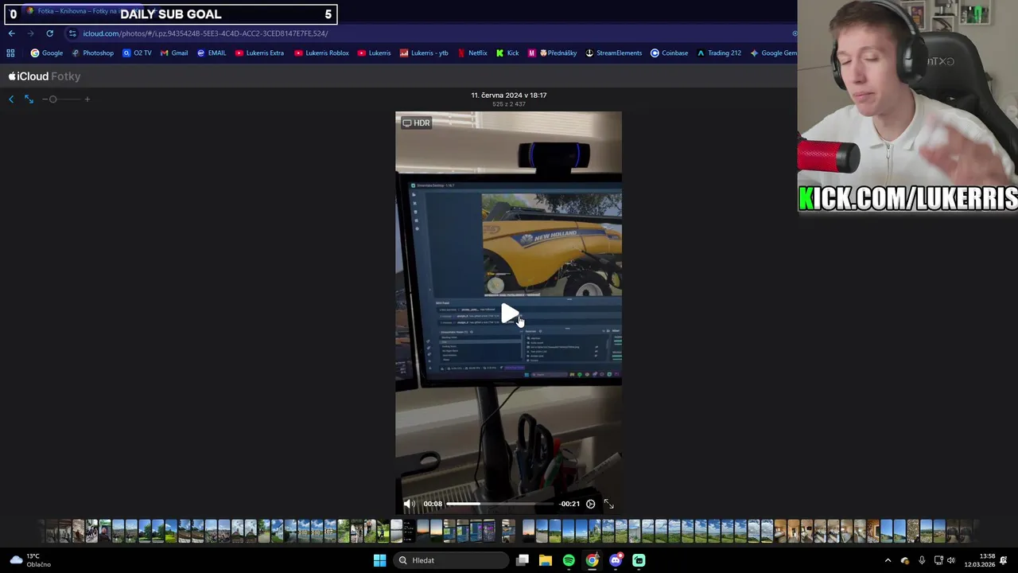Click the elapsed time 00:08
The height and width of the screenshot is (573, 1018).
click(x=433, y=504)
